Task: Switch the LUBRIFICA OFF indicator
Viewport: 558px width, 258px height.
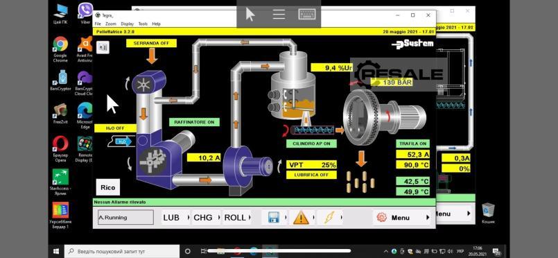Action: (311, 175)
